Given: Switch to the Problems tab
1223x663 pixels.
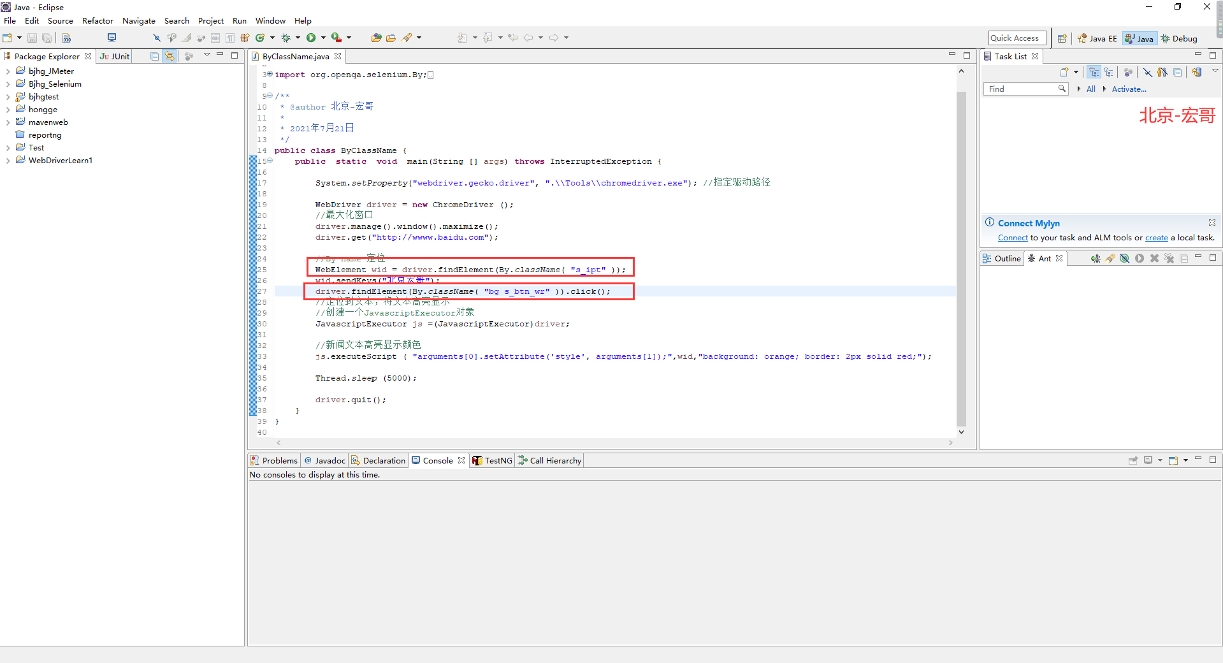Looking at the screenshot, I should 274,460.
